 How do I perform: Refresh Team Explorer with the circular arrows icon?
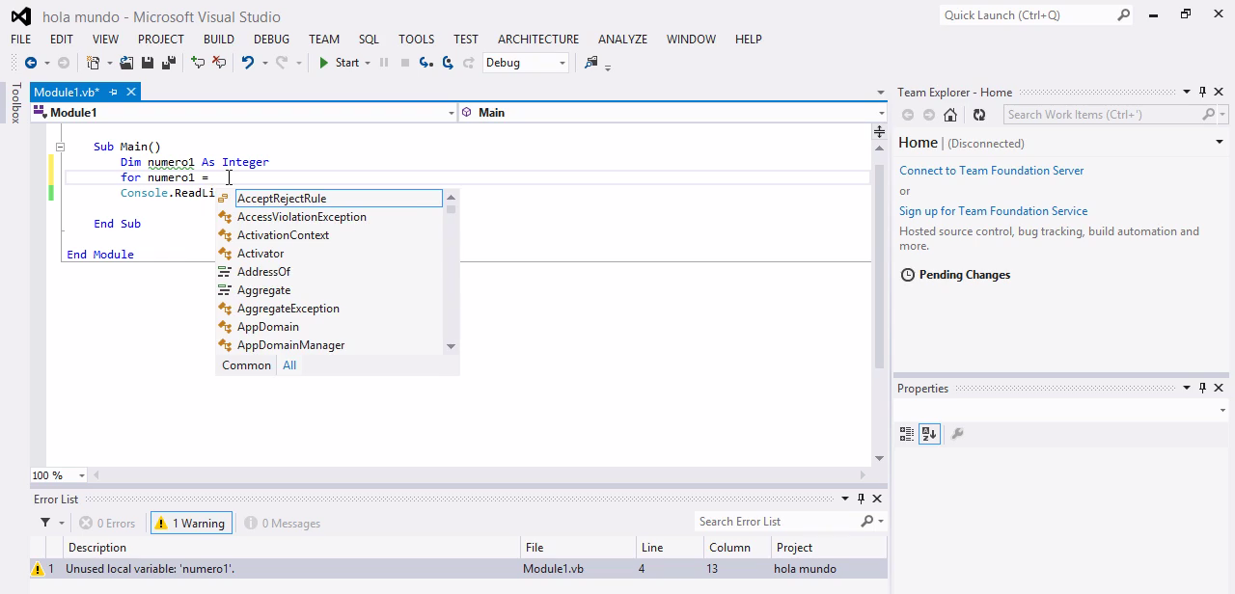click(977, 114)
